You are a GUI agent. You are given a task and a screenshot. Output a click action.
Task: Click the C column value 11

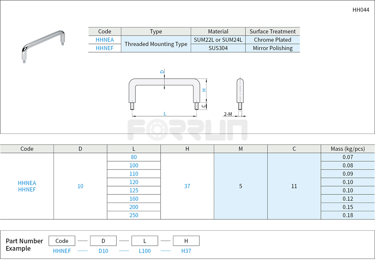tap(294, 186)
